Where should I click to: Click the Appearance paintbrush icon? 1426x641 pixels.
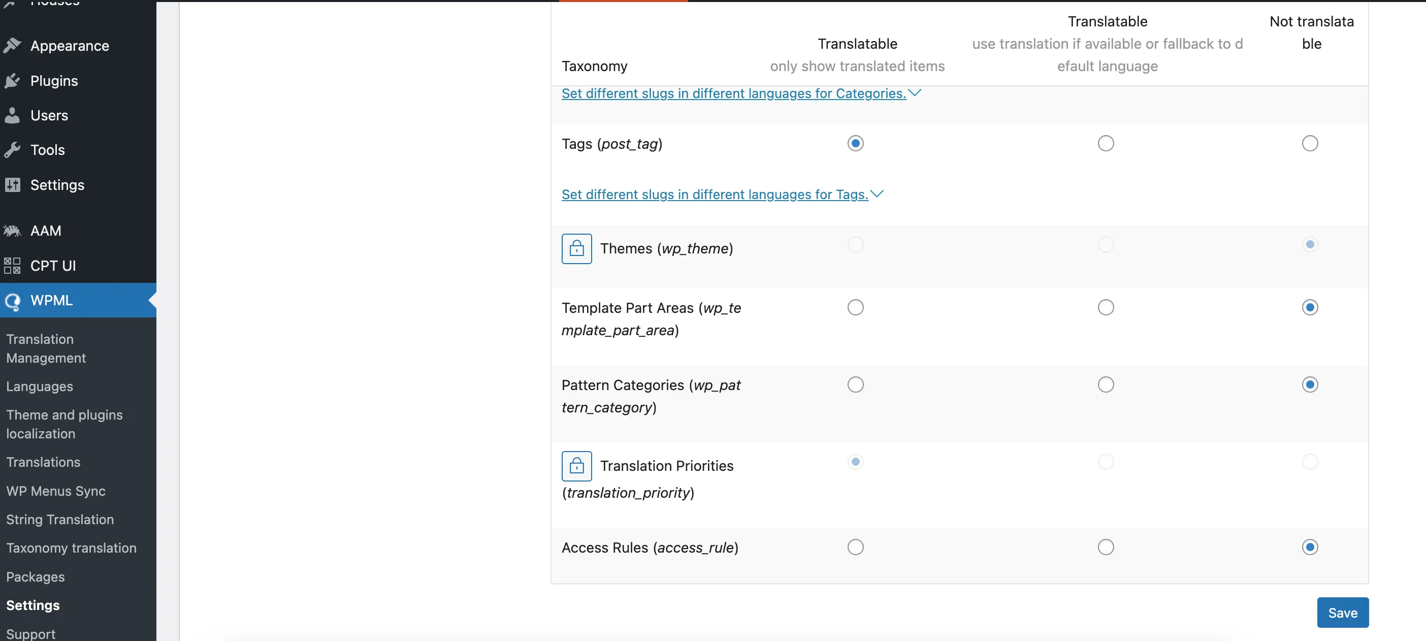[12, 45]
